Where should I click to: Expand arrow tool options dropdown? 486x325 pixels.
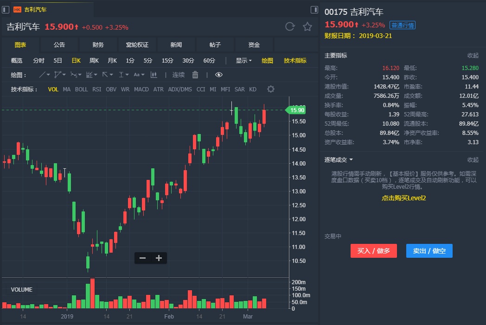point(111,75)
